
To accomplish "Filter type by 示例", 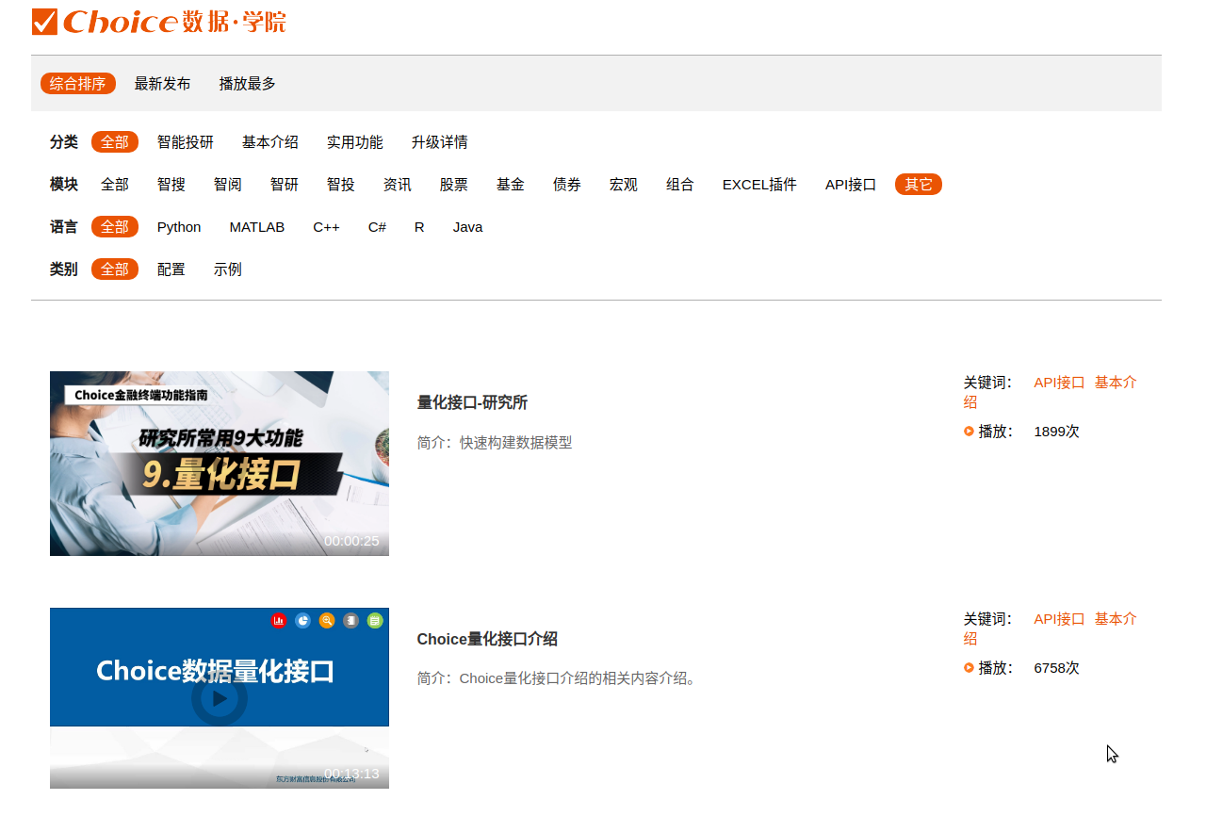I will (228, 269).
